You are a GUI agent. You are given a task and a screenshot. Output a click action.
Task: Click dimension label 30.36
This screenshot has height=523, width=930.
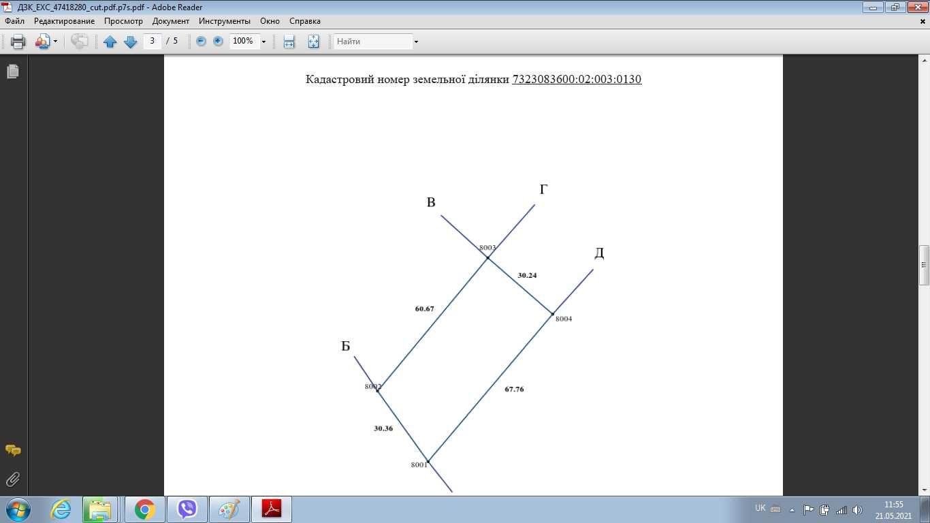pyautogui.click(x=383, y=428)
